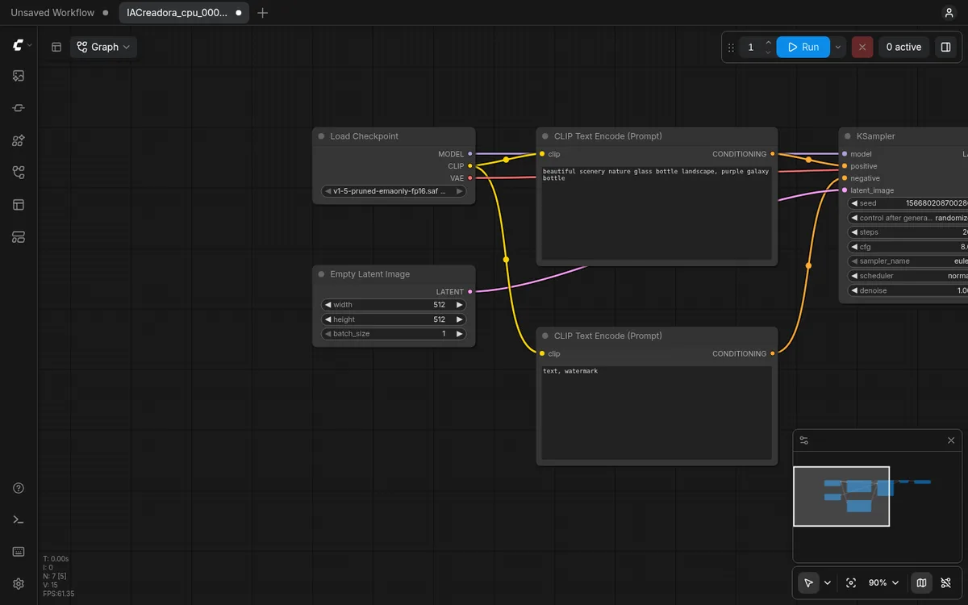The height and width of the screenshot is (605, 968).
Task: Click the minimap viewport rectangle
Action: point(841,496)
